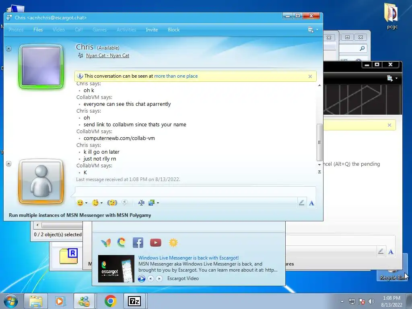Click the left scroll arrow in the background file window
This screenshot has height=309, width=412.
37,225
